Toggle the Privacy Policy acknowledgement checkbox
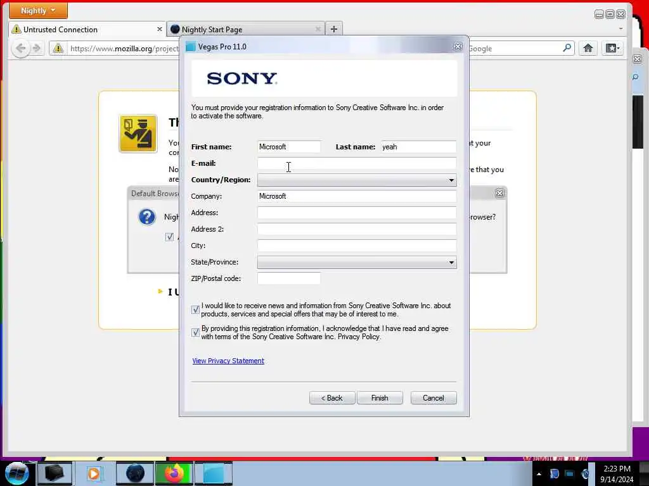 (195, 332)
